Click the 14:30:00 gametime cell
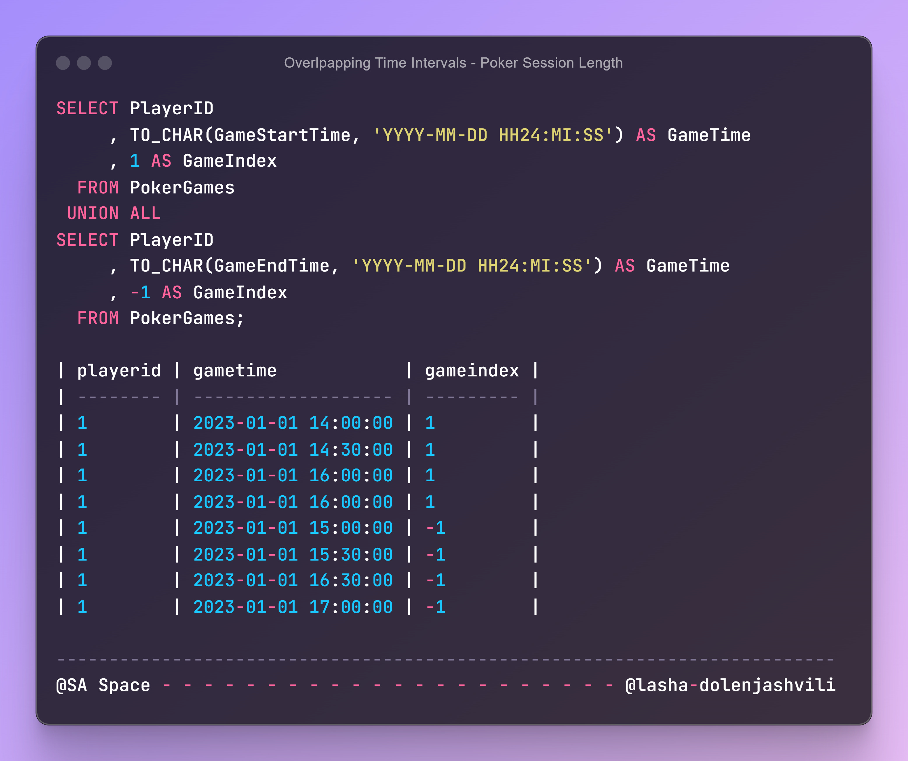This screenshot has height=761, width=908. click(293, 450)
